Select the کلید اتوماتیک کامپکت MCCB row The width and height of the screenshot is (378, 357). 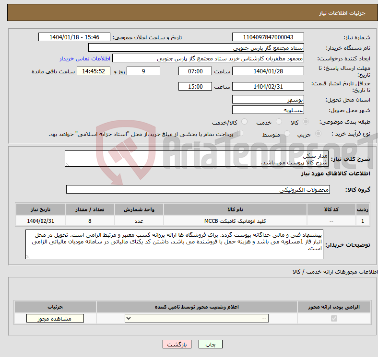coord(235,221)
